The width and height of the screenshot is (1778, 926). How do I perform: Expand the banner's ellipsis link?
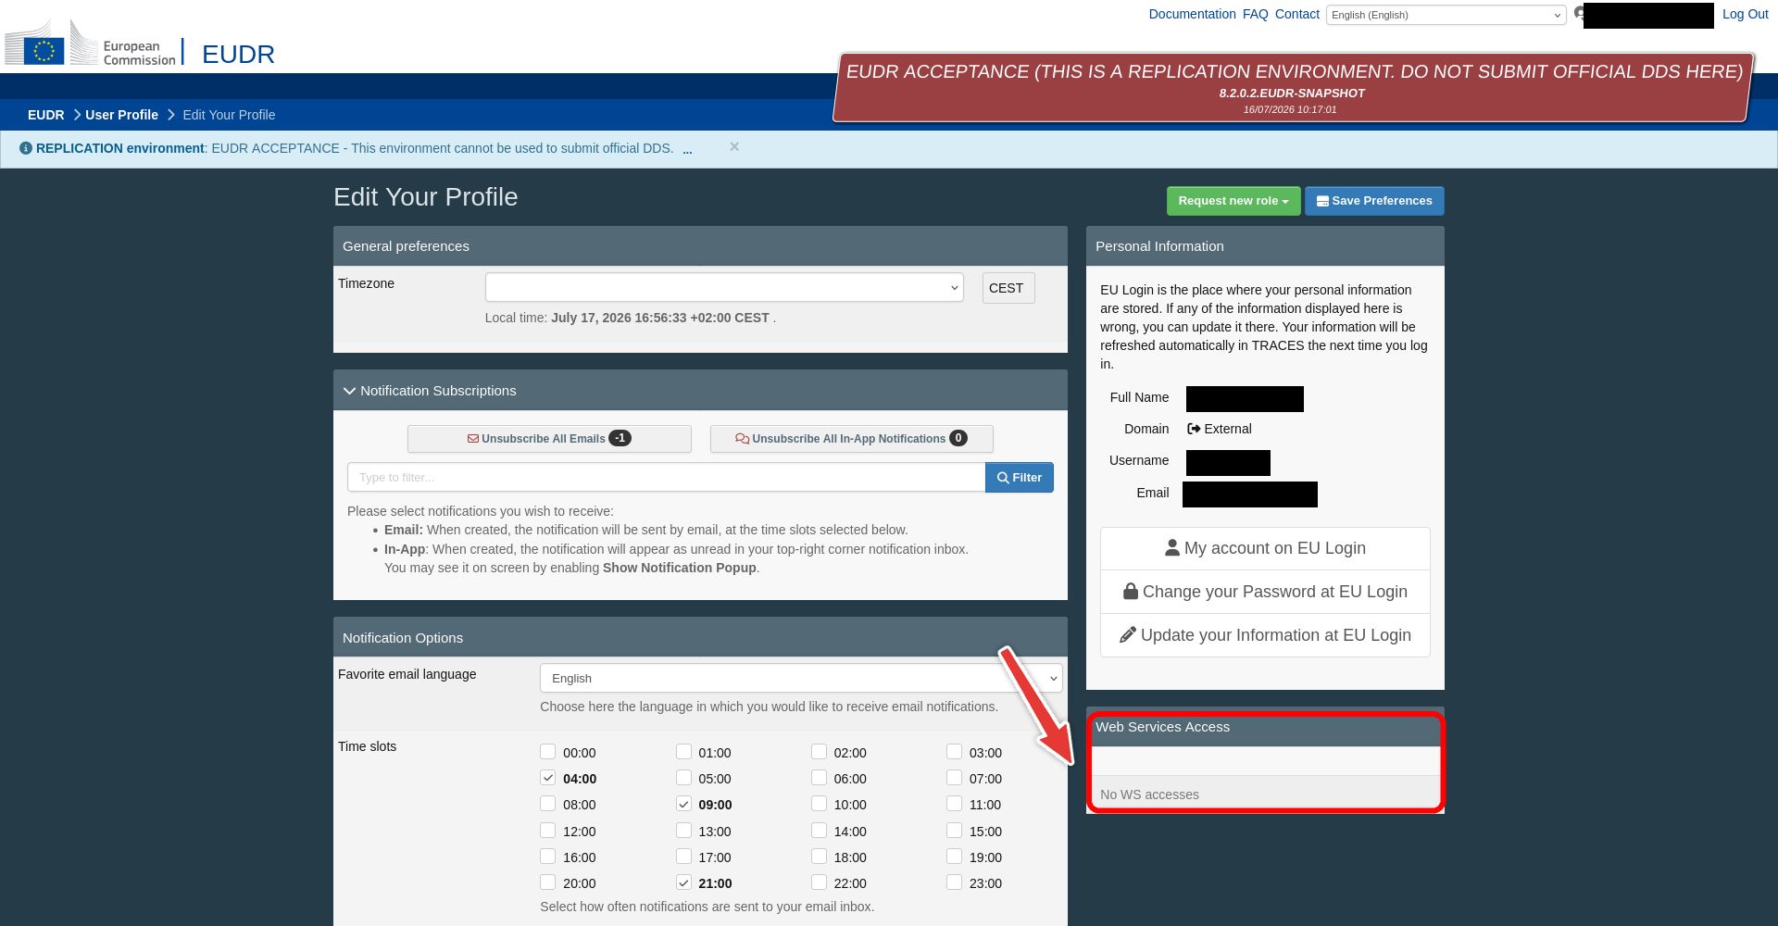pos(687,149)
